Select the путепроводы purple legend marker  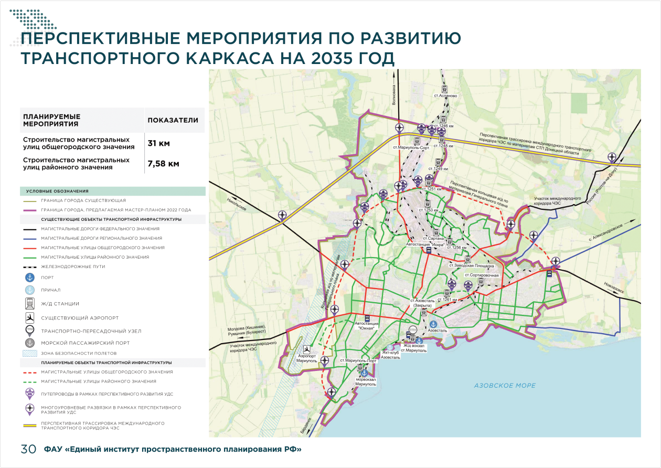click(30, 394)
